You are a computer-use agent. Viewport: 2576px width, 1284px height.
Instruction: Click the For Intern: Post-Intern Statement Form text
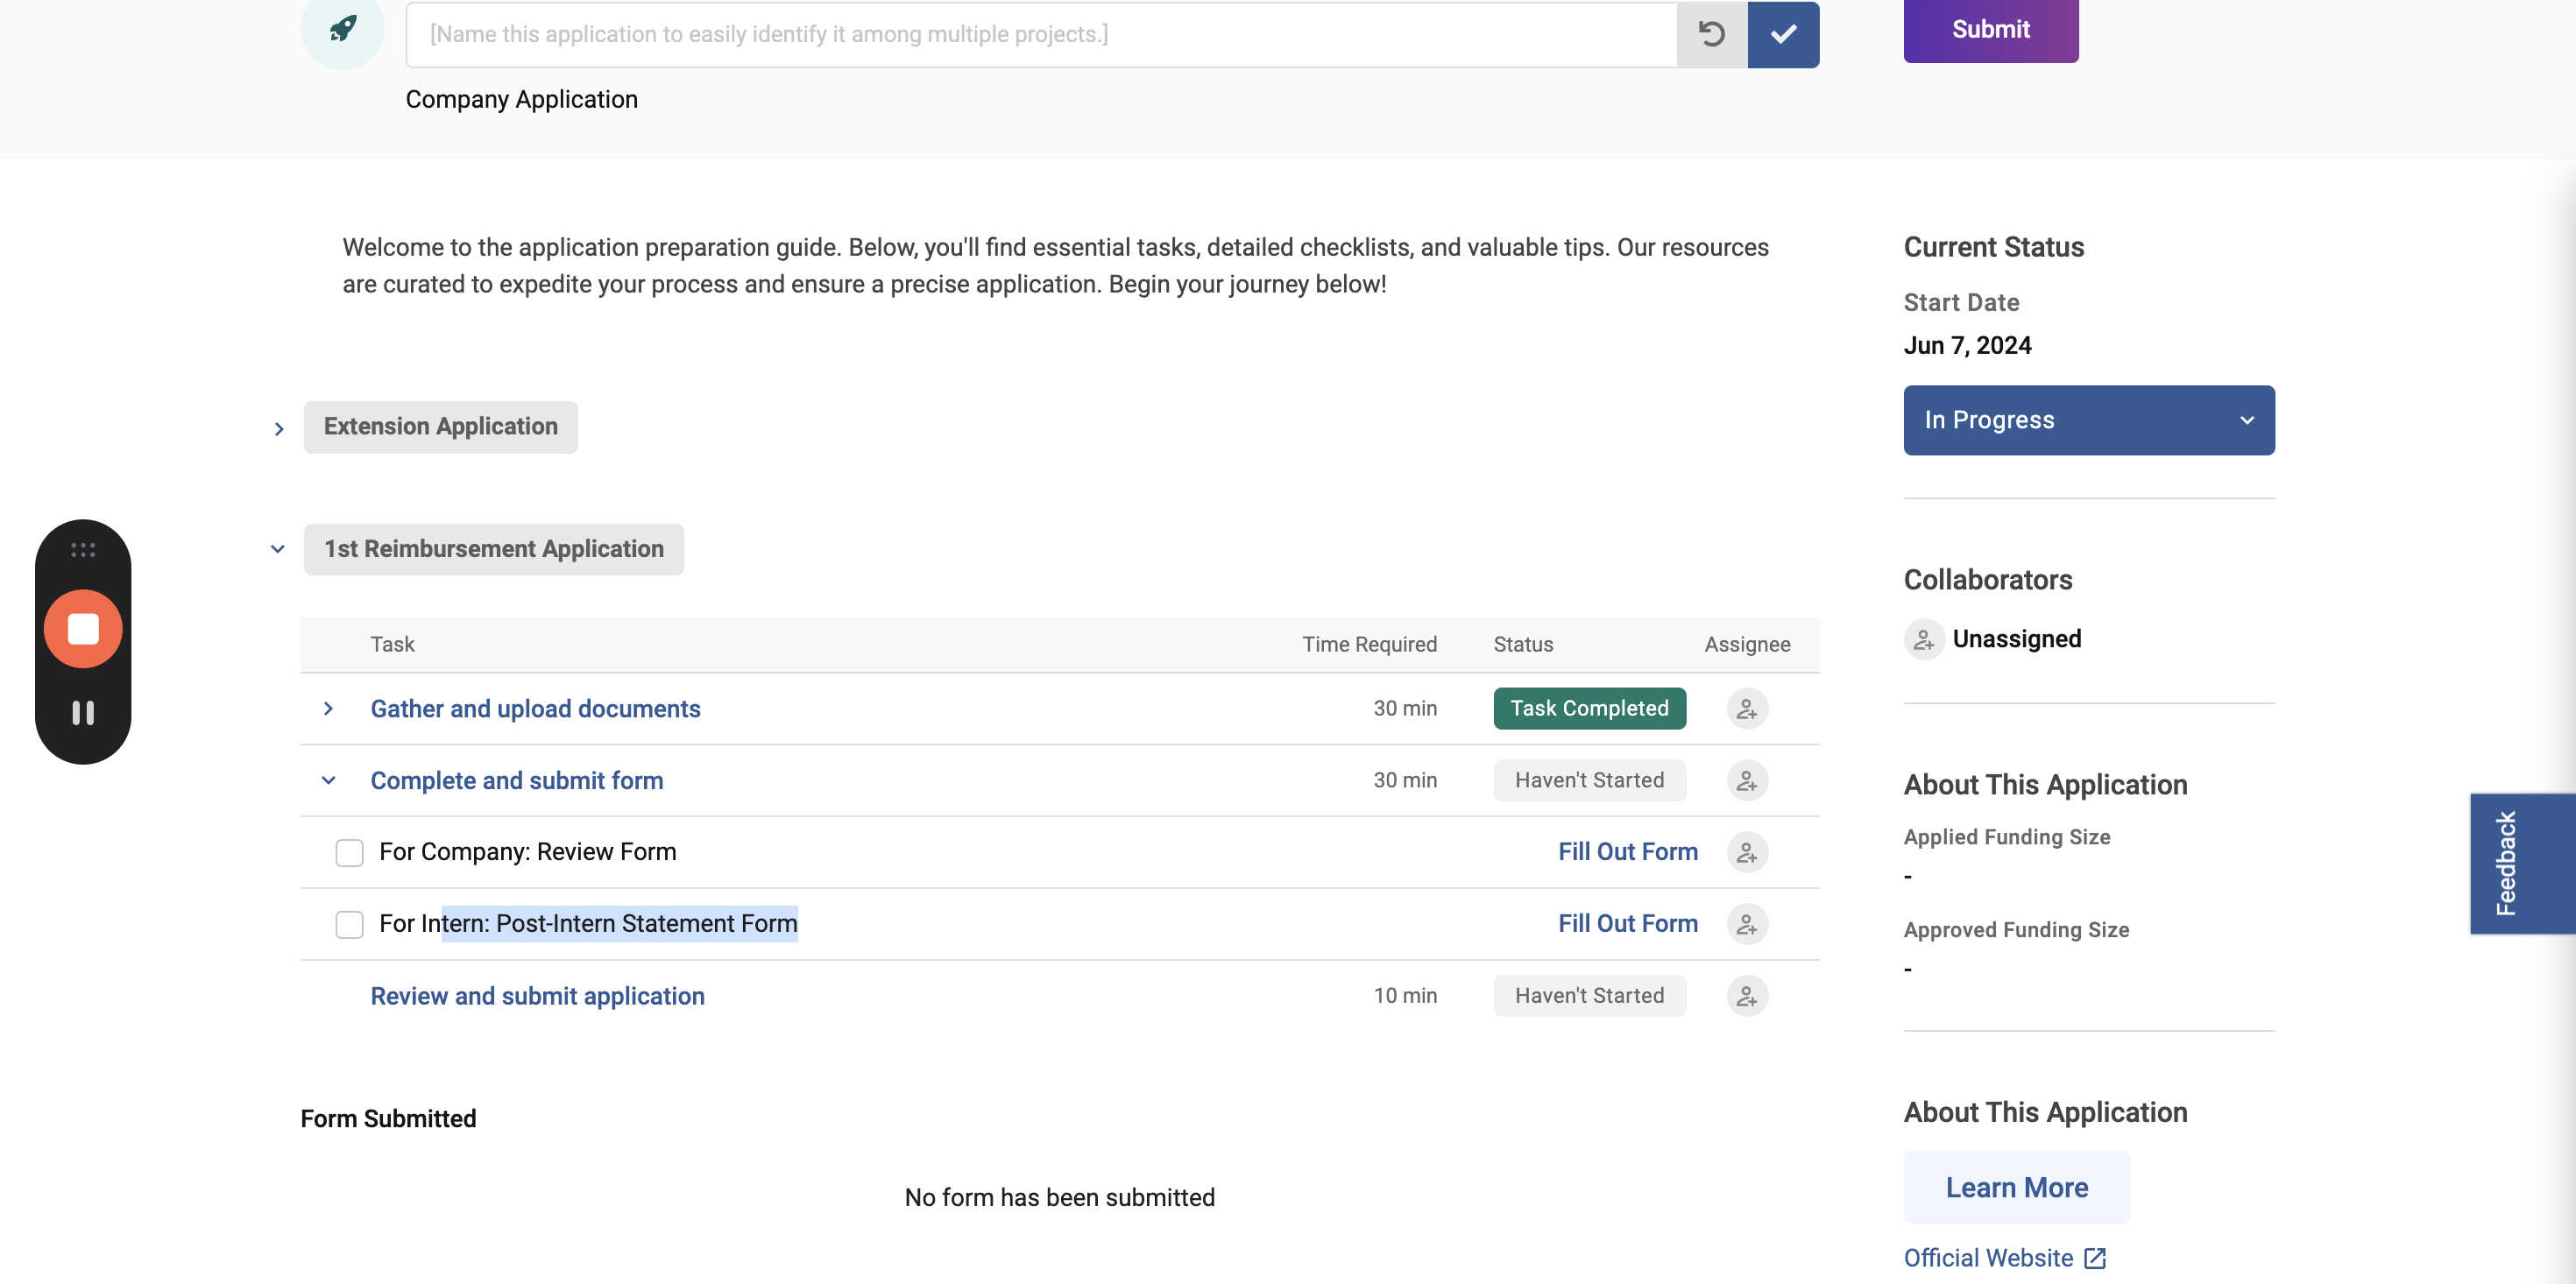point(588,924)
